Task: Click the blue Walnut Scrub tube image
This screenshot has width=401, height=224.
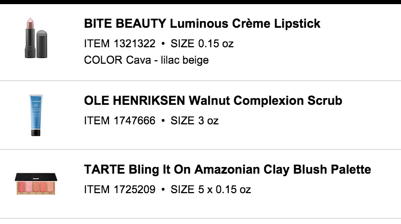Action: [36, 115]
